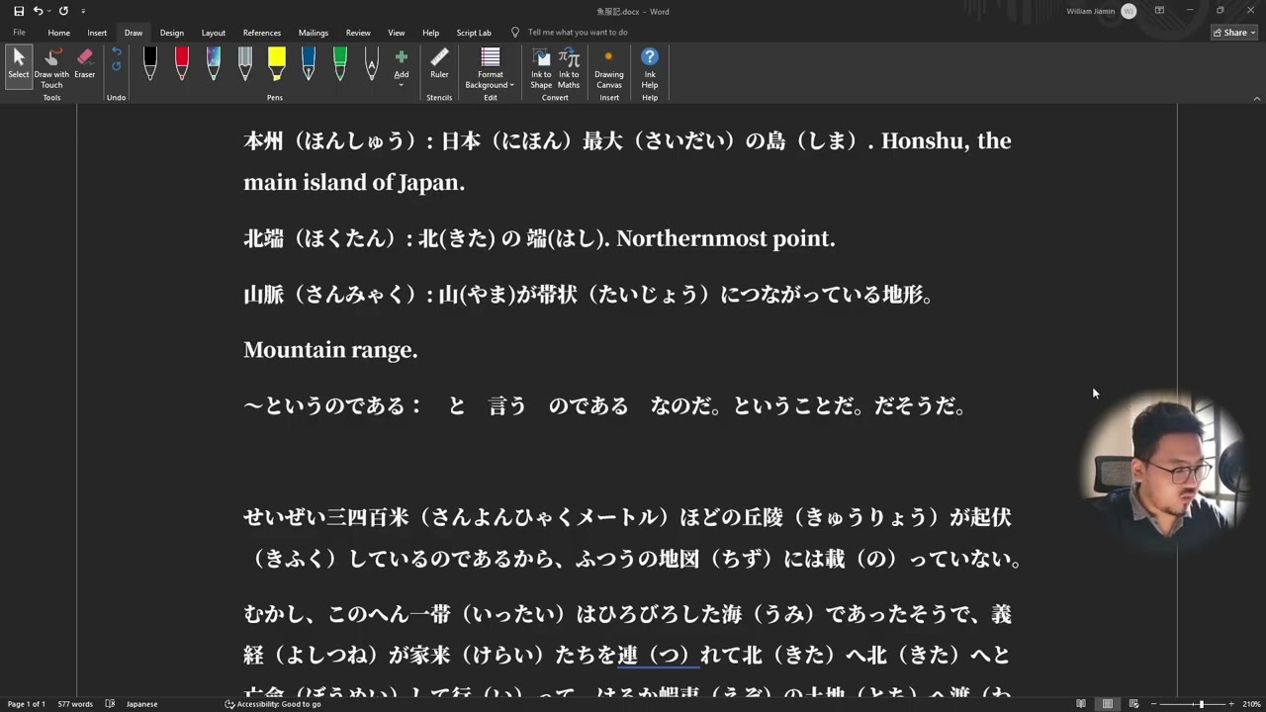This screenshot has width=1266, height=712.
Task: Customize Quick Access Toolbar dropdown
Action: pyautogui.click(x=83, y=12)
